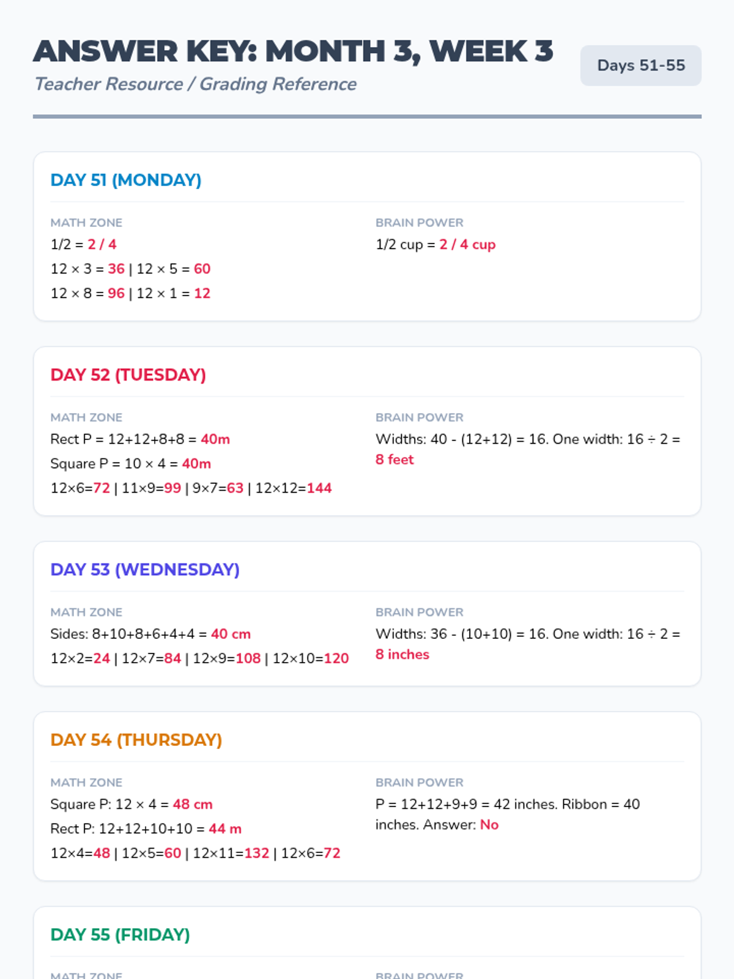Screen dimensions: 734x979
Task: Select the Teacher Resource subtitle text
Action: click(x=195, y=84)
